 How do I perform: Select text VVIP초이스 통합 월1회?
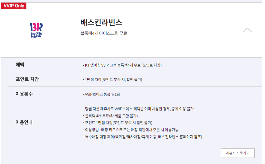pos(102,94)
